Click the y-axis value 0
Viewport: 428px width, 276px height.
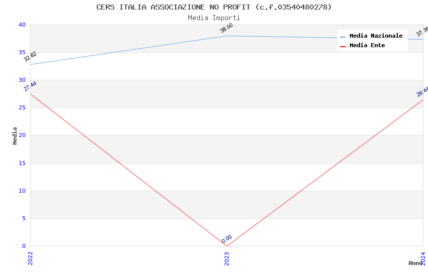pos(24,246)
